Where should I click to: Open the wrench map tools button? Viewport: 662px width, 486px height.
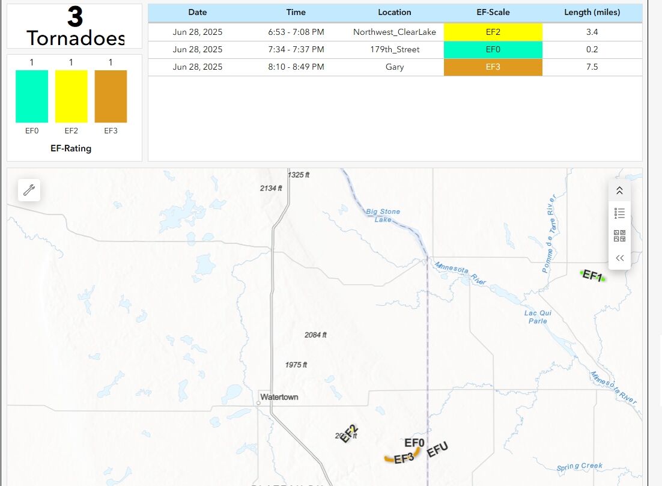tap(29, 190)
